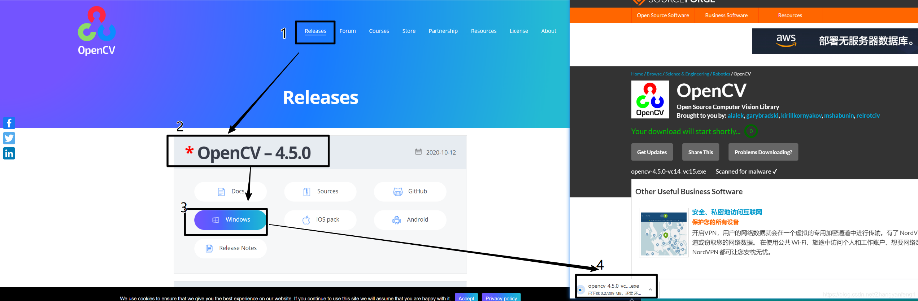This screenshot has height=301, width=918.
Task: Follow the Home breadcrumb link
Action: pyautogui.click(x=637, y=74)
